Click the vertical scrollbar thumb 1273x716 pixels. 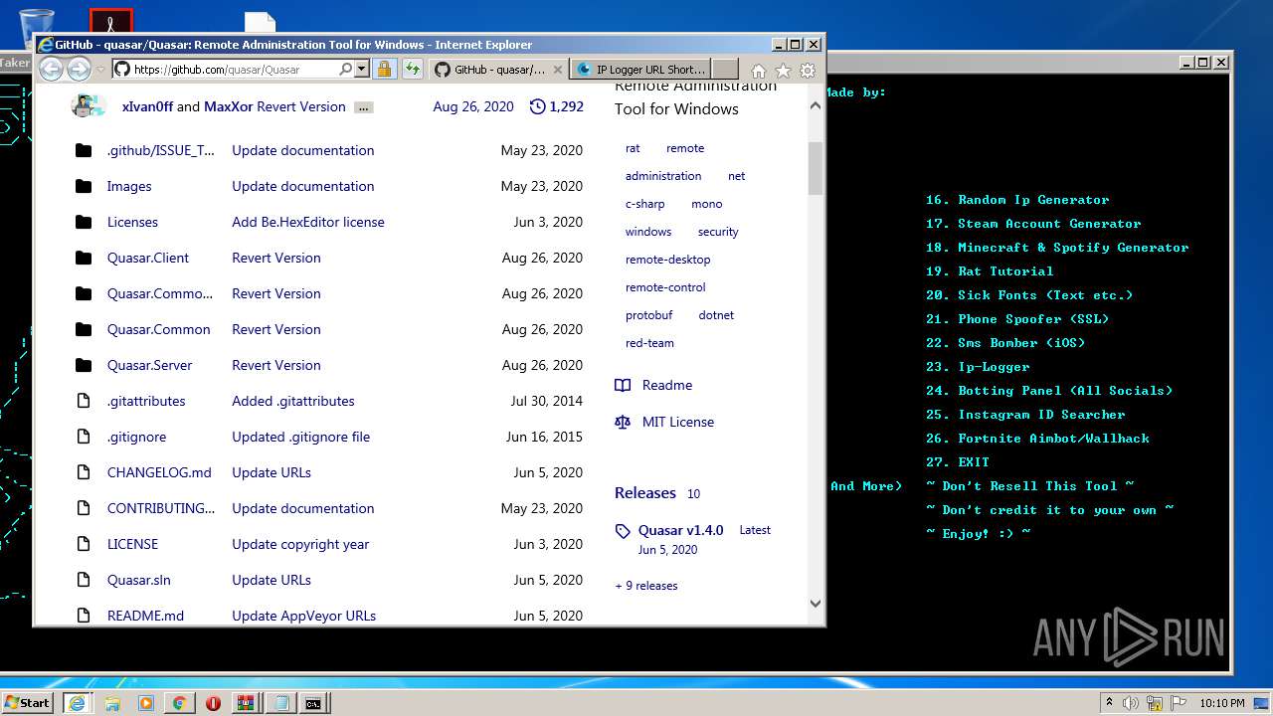pyautogui.click(x=816, y=168)
